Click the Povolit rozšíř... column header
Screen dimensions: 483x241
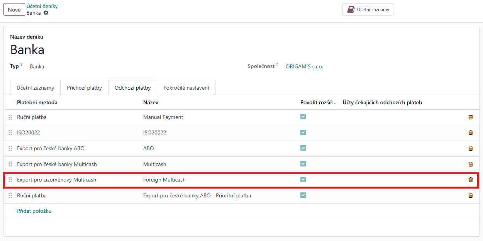tap(319, 102)
